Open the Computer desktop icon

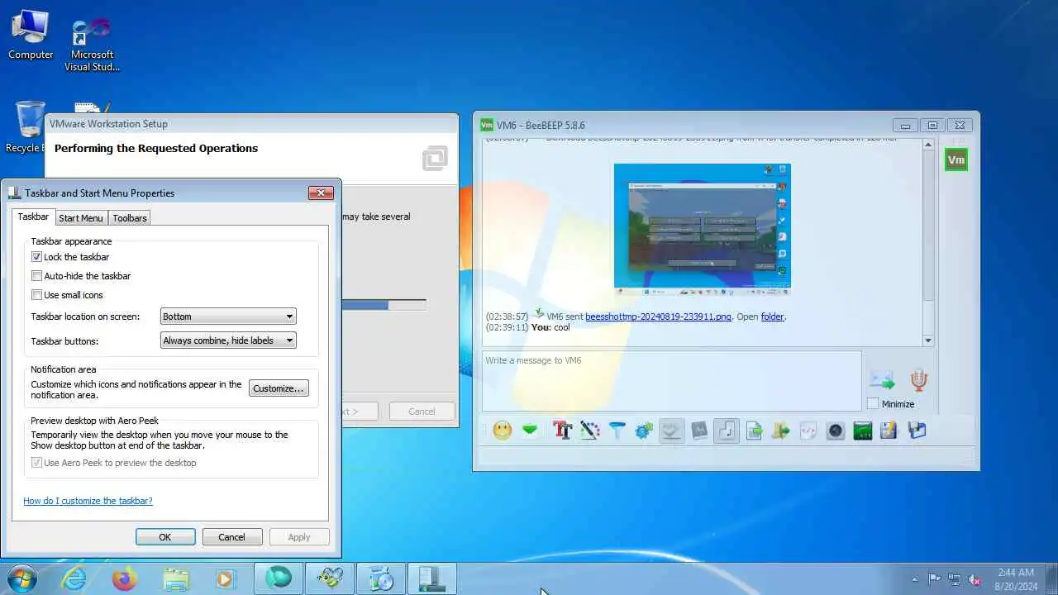click(31, 35)
